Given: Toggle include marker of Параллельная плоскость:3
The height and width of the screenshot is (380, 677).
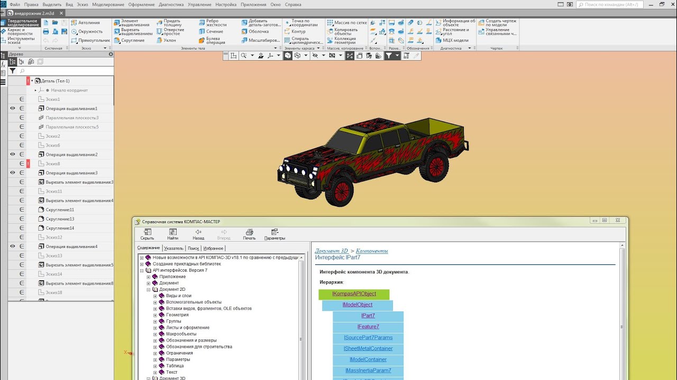Looking at the screenshot, I should (x=22, y=118).
